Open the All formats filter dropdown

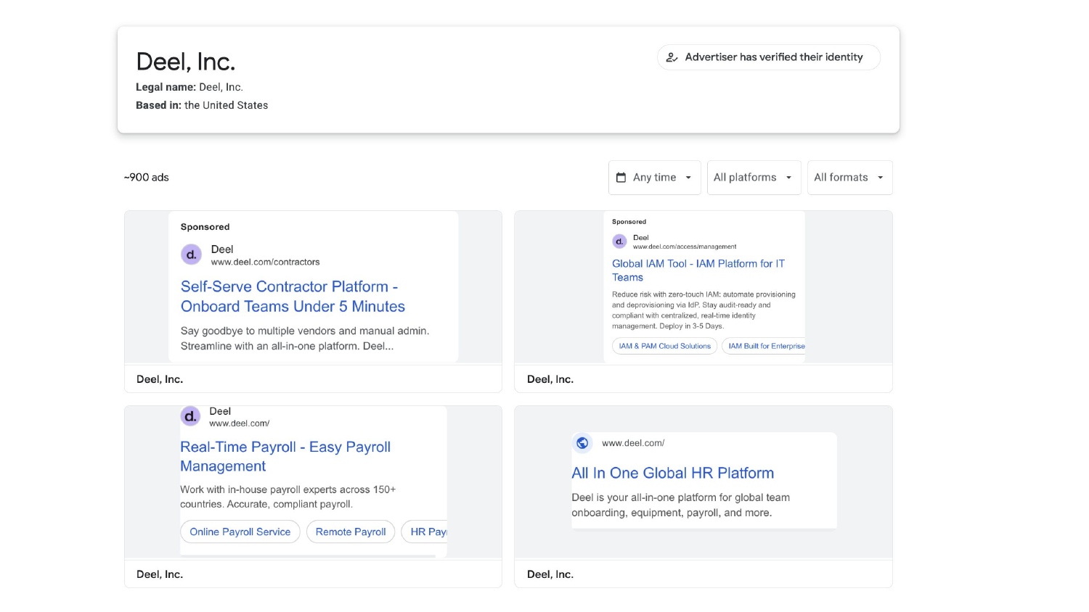click(850, 178)
